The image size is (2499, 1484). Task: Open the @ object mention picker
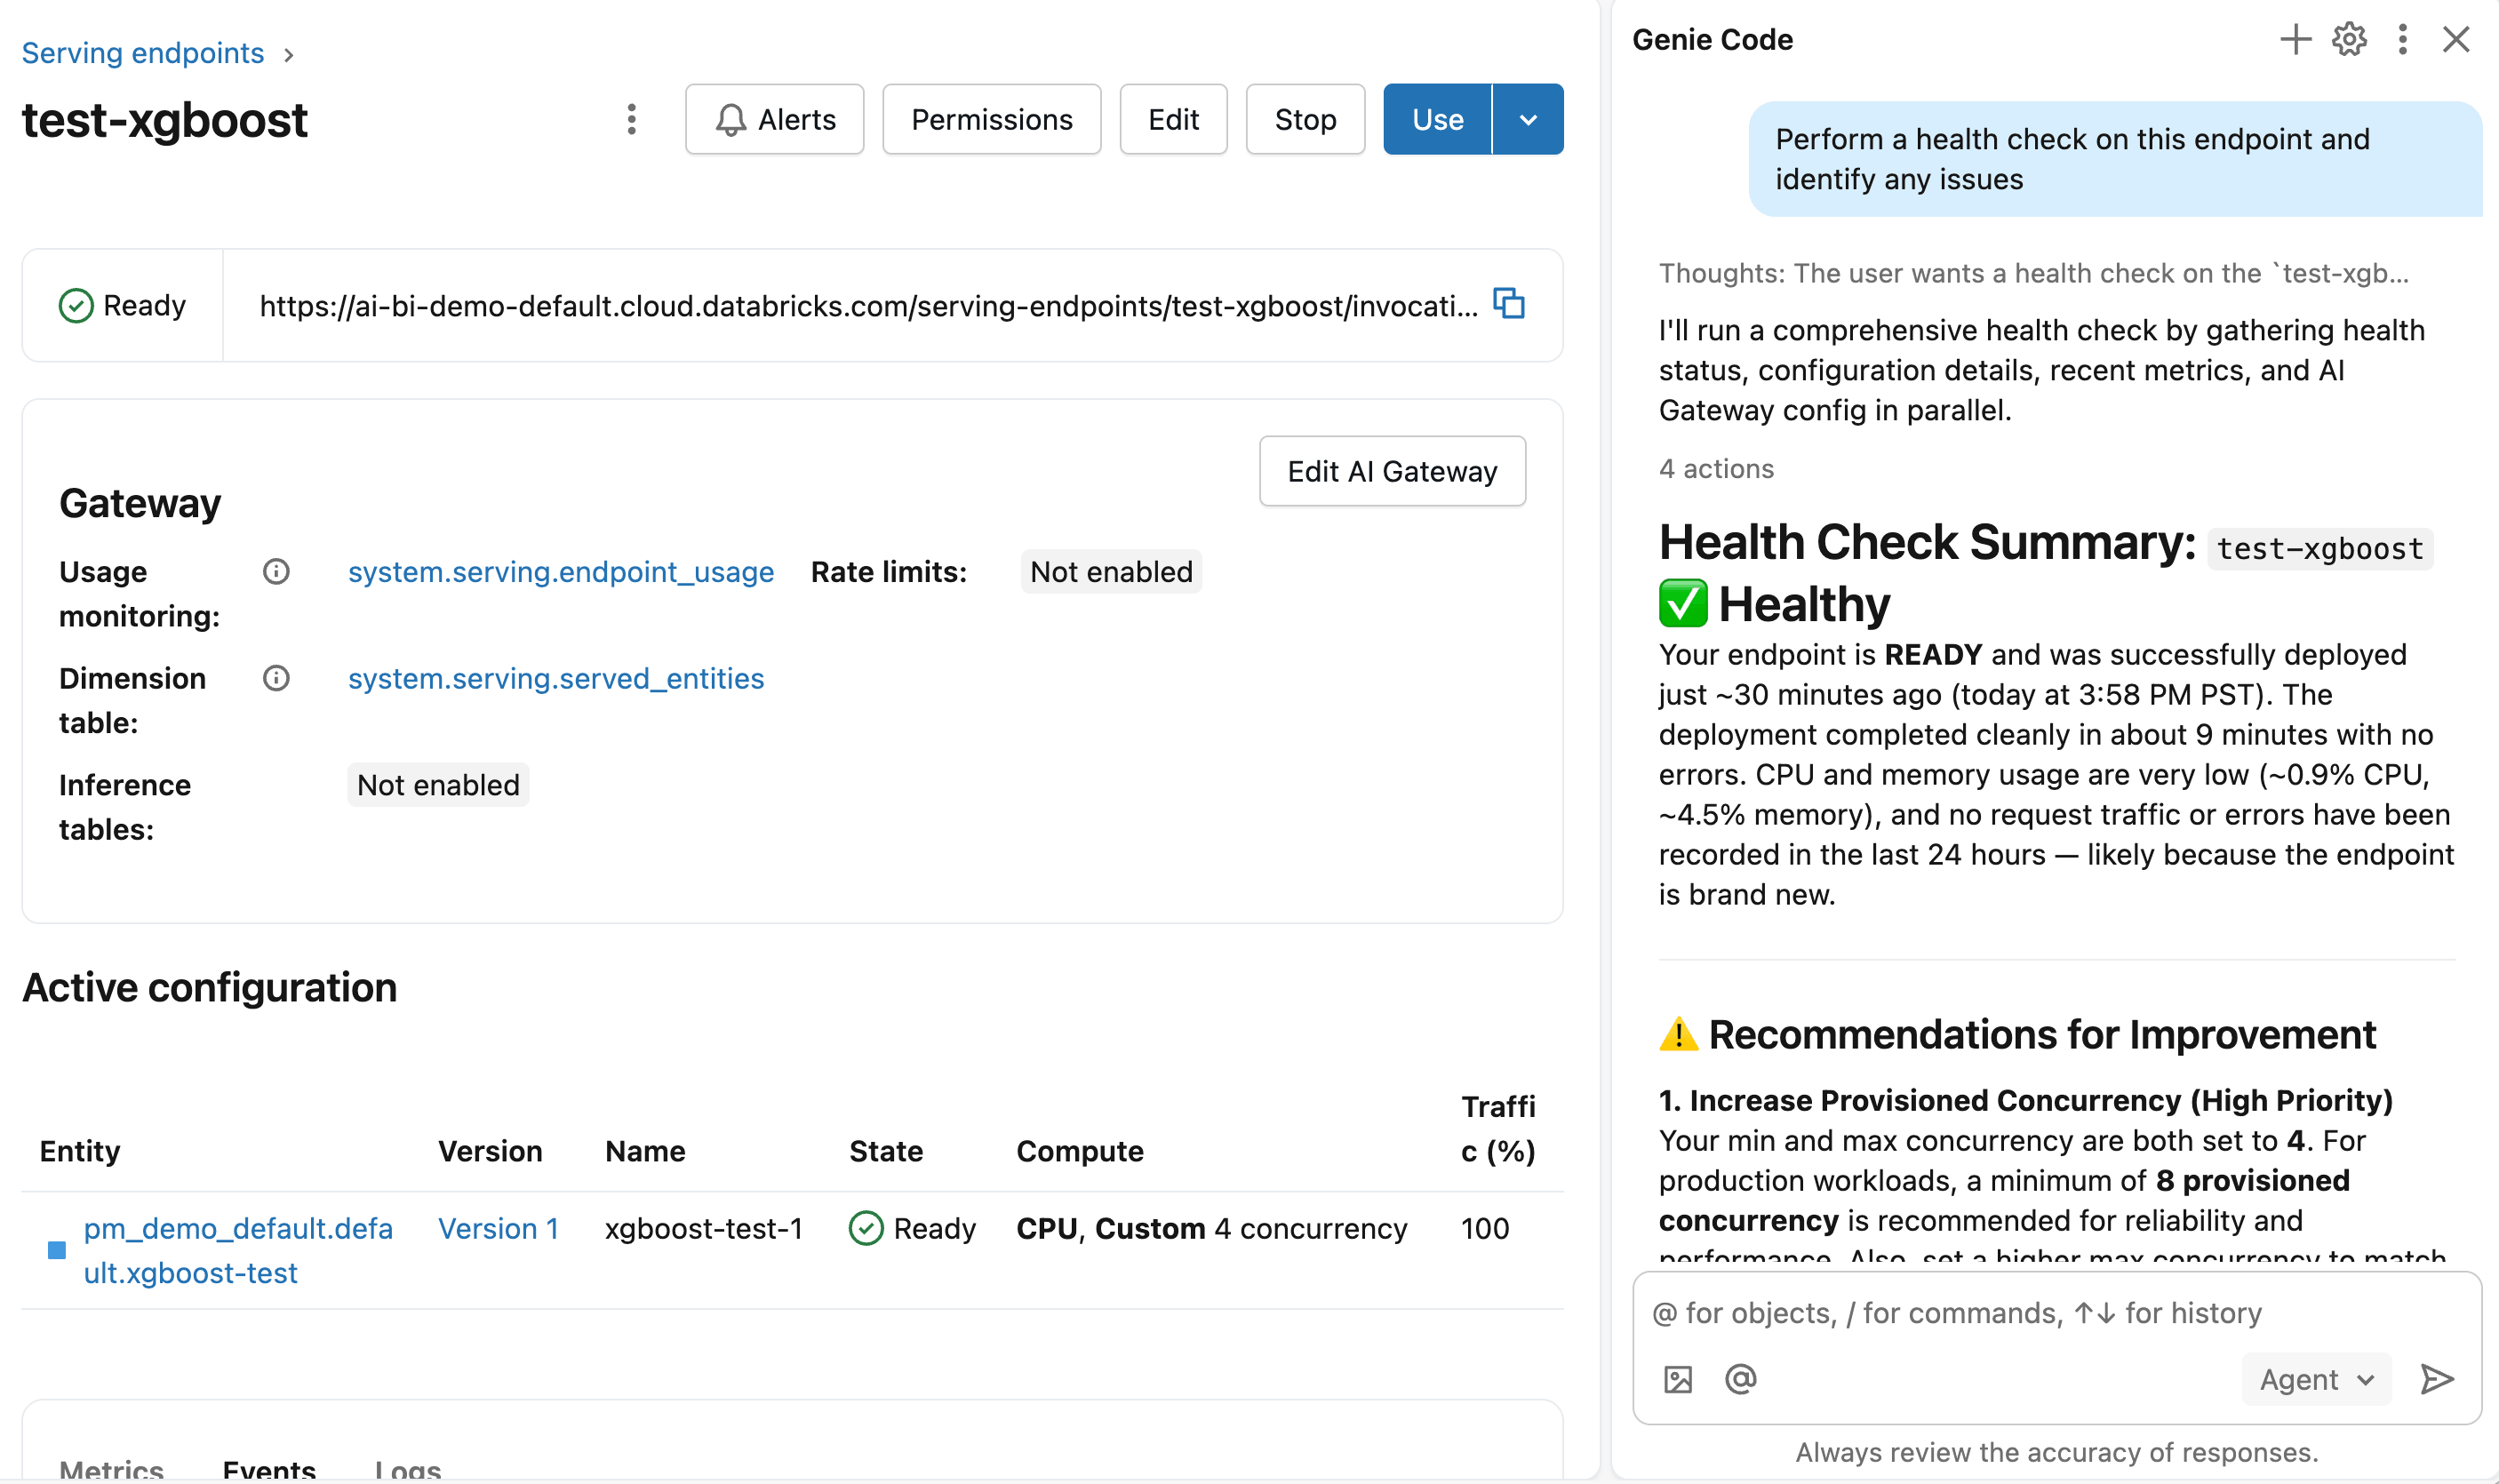pos(1741,1378)
